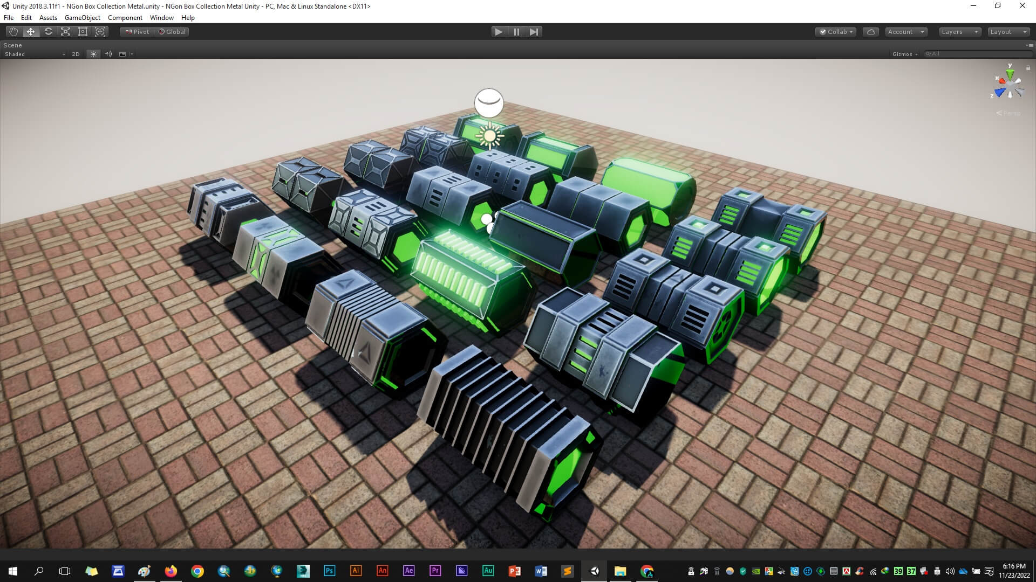
Task: Select the Rect Transform tool
Action: [x=83, y=32]
